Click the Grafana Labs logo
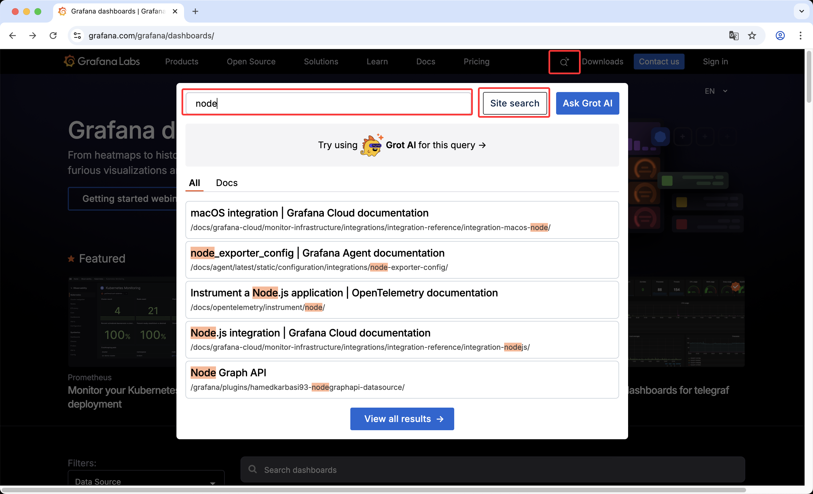 coord(102,61)
